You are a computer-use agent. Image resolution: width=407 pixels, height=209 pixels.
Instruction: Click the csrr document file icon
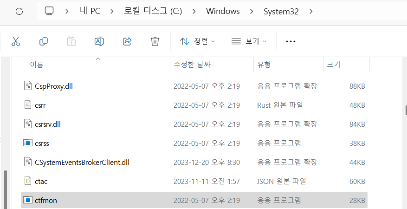pos(27,105)
